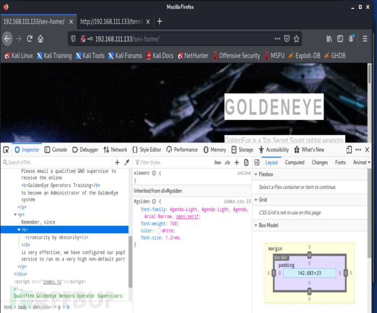
Task: Click the white color swatch in #golden rule
Action: tap(158, 231)
